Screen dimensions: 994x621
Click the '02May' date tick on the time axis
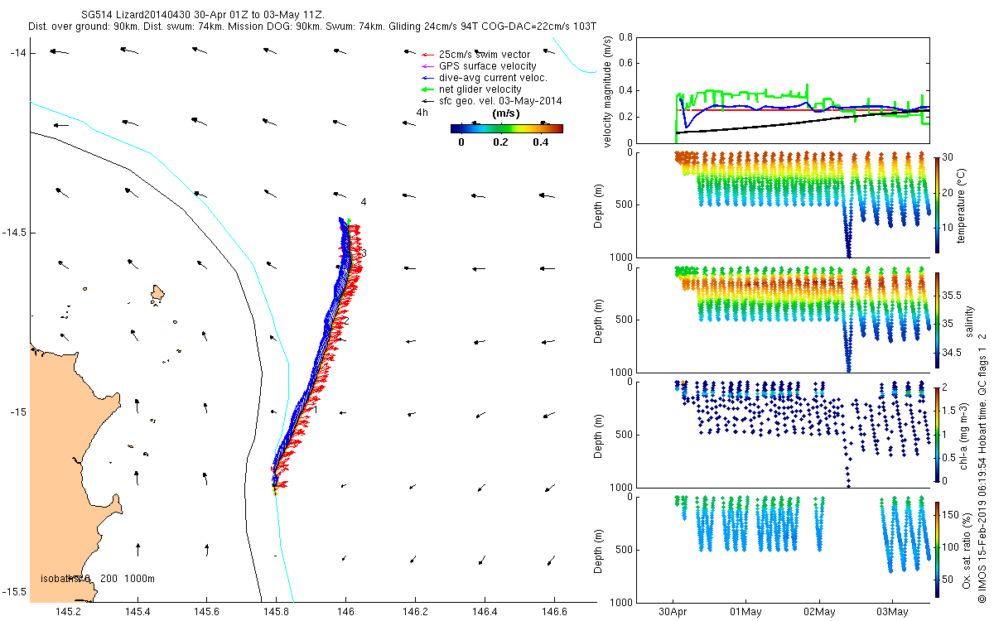click(x=819, y=612)
